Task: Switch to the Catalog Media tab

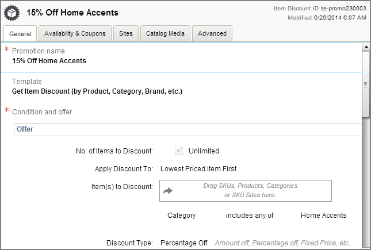Action: point(165,33)
